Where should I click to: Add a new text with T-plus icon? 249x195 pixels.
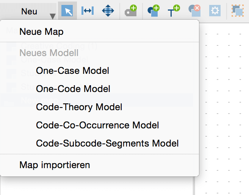[174, 11]
